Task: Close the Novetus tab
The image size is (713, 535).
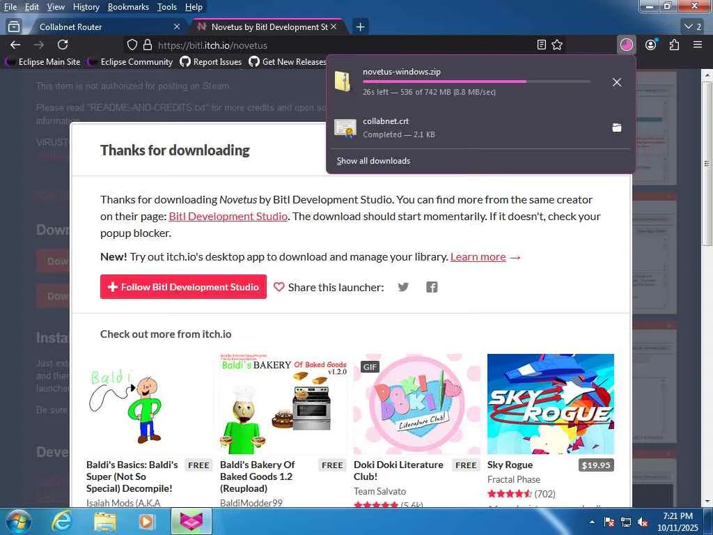Action: point(334,27)
